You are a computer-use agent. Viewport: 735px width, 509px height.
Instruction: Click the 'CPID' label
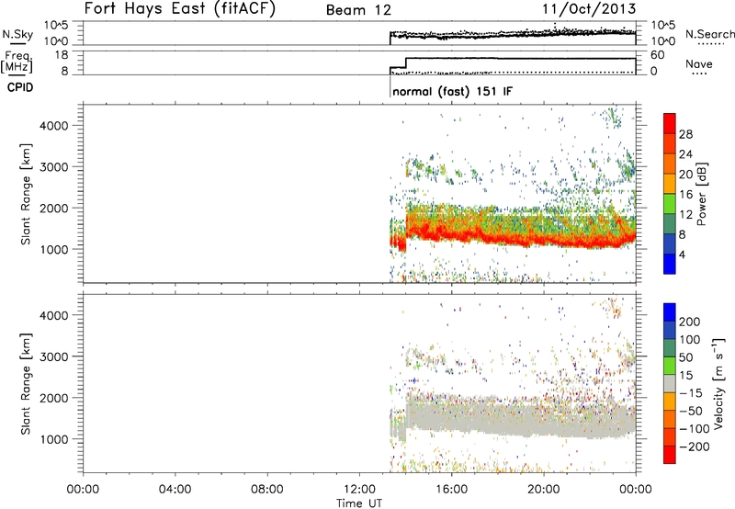coord(20,87)
